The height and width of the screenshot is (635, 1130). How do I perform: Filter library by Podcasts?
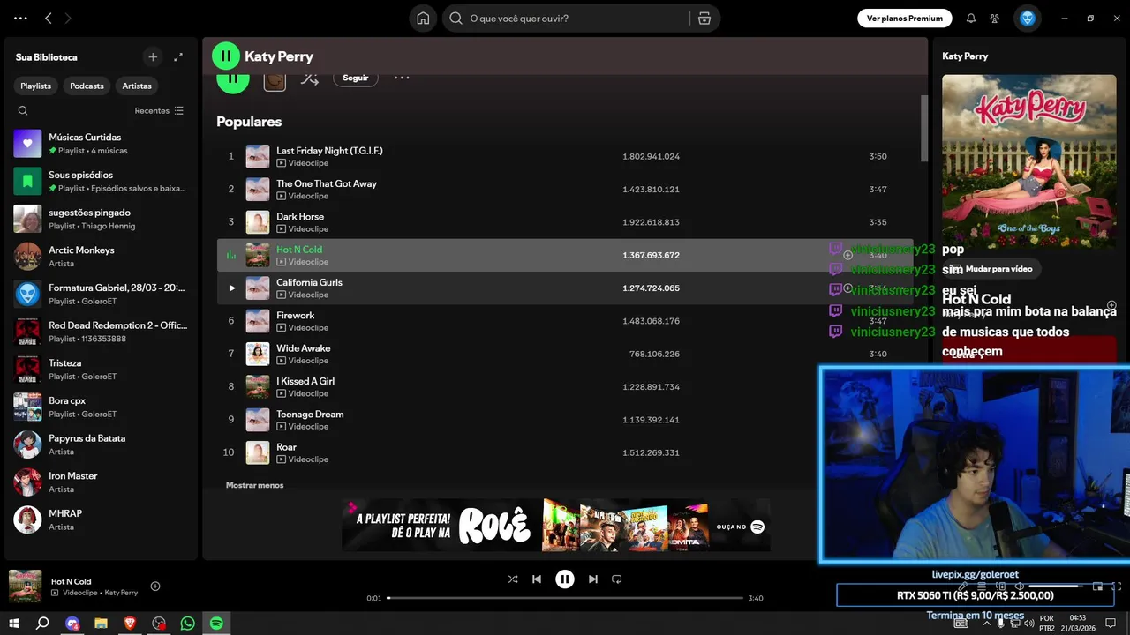point(87,86)
